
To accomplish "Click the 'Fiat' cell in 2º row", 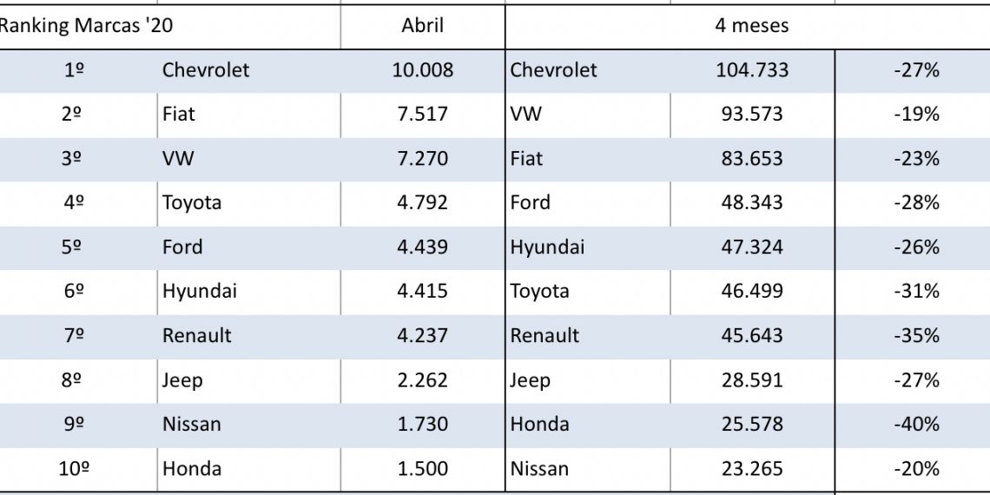I will (179, 115).
